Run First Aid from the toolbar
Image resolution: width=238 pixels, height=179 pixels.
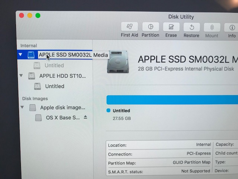[129, 27]
